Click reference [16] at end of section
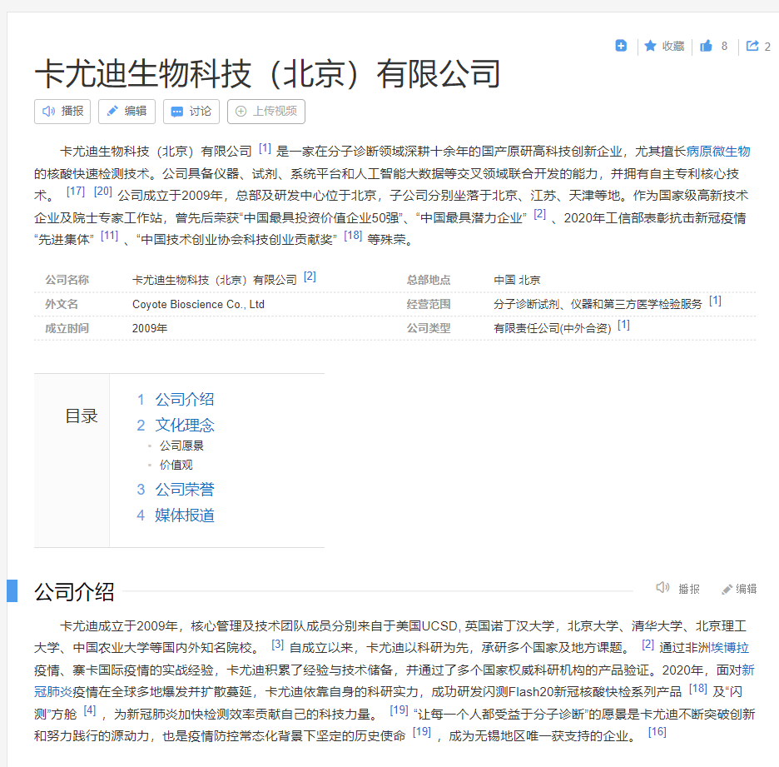 click(657, 732)
